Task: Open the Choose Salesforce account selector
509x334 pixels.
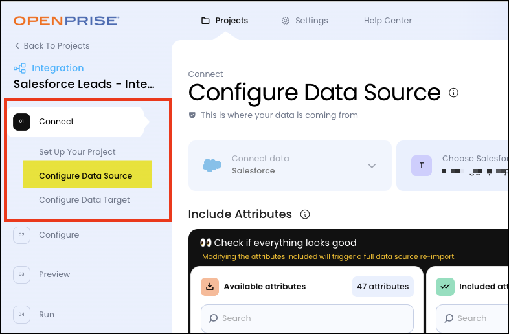Action: click(x=453, y=166)
